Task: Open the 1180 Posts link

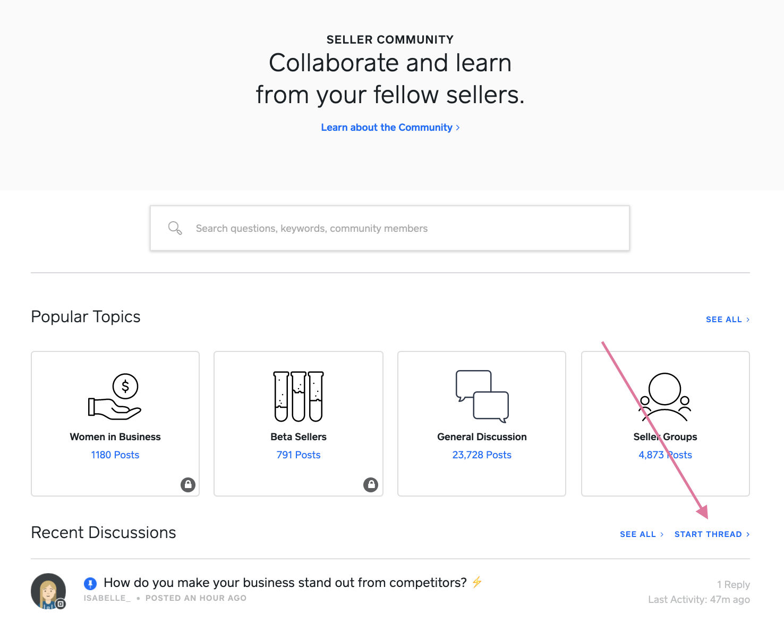Action: point(115,455)
